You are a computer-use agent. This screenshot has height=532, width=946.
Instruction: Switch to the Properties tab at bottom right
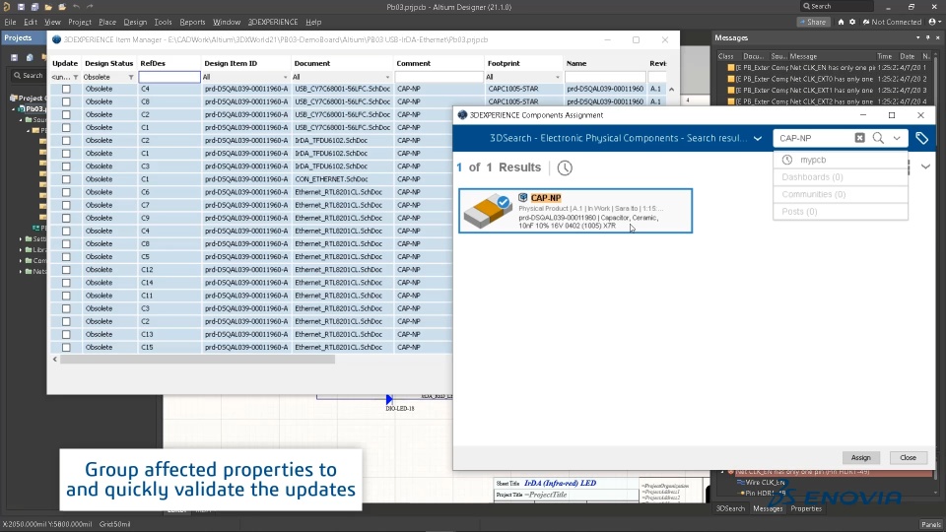point(806,508)
